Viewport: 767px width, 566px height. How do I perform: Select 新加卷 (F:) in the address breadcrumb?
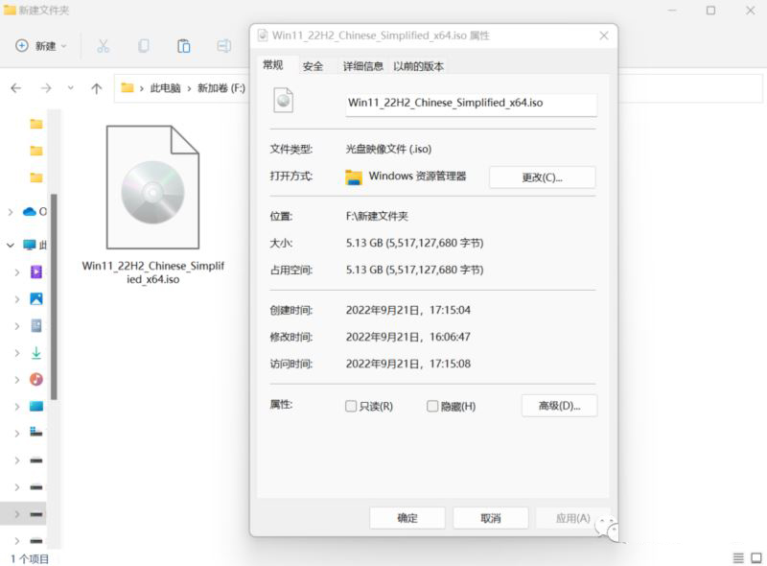pos(221,88)
